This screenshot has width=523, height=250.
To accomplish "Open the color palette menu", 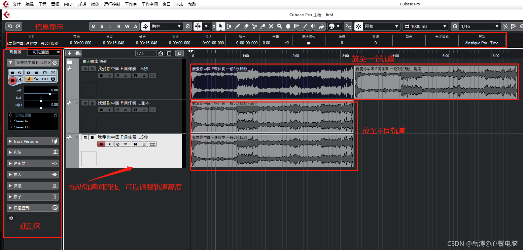I will (x=334, y=26).
